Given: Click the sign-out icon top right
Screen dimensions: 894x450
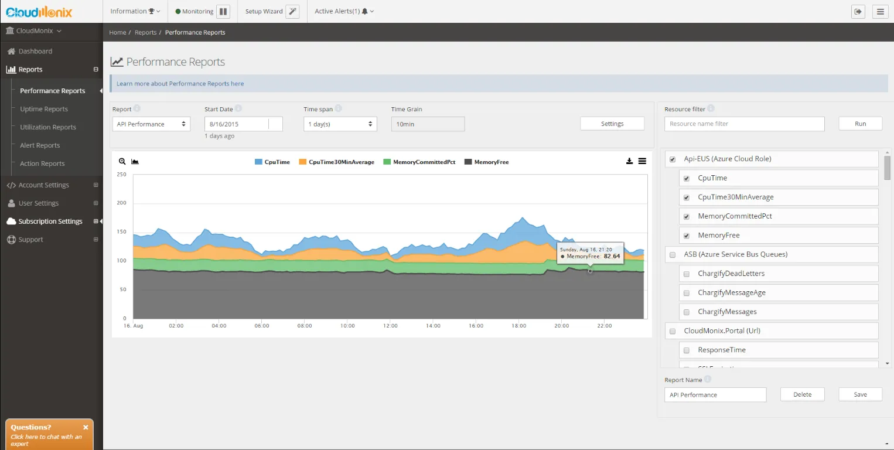Looking at the screenshot, I should coord(858,11).
